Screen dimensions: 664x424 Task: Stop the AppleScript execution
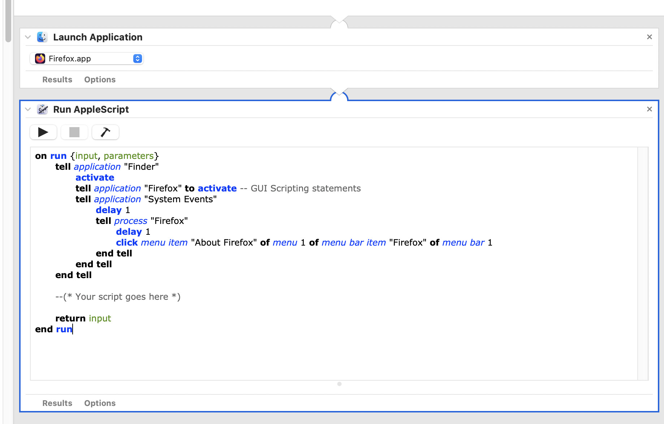pyautogui.click(x=74, y=132)
